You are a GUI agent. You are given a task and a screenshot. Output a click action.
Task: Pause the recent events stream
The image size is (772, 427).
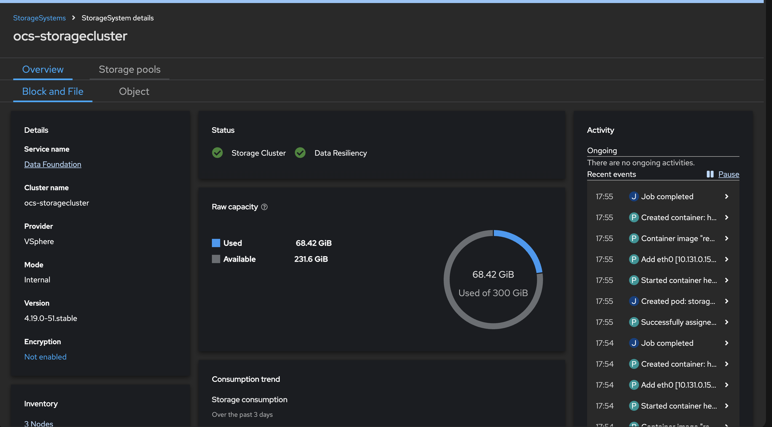pos(729,174)
